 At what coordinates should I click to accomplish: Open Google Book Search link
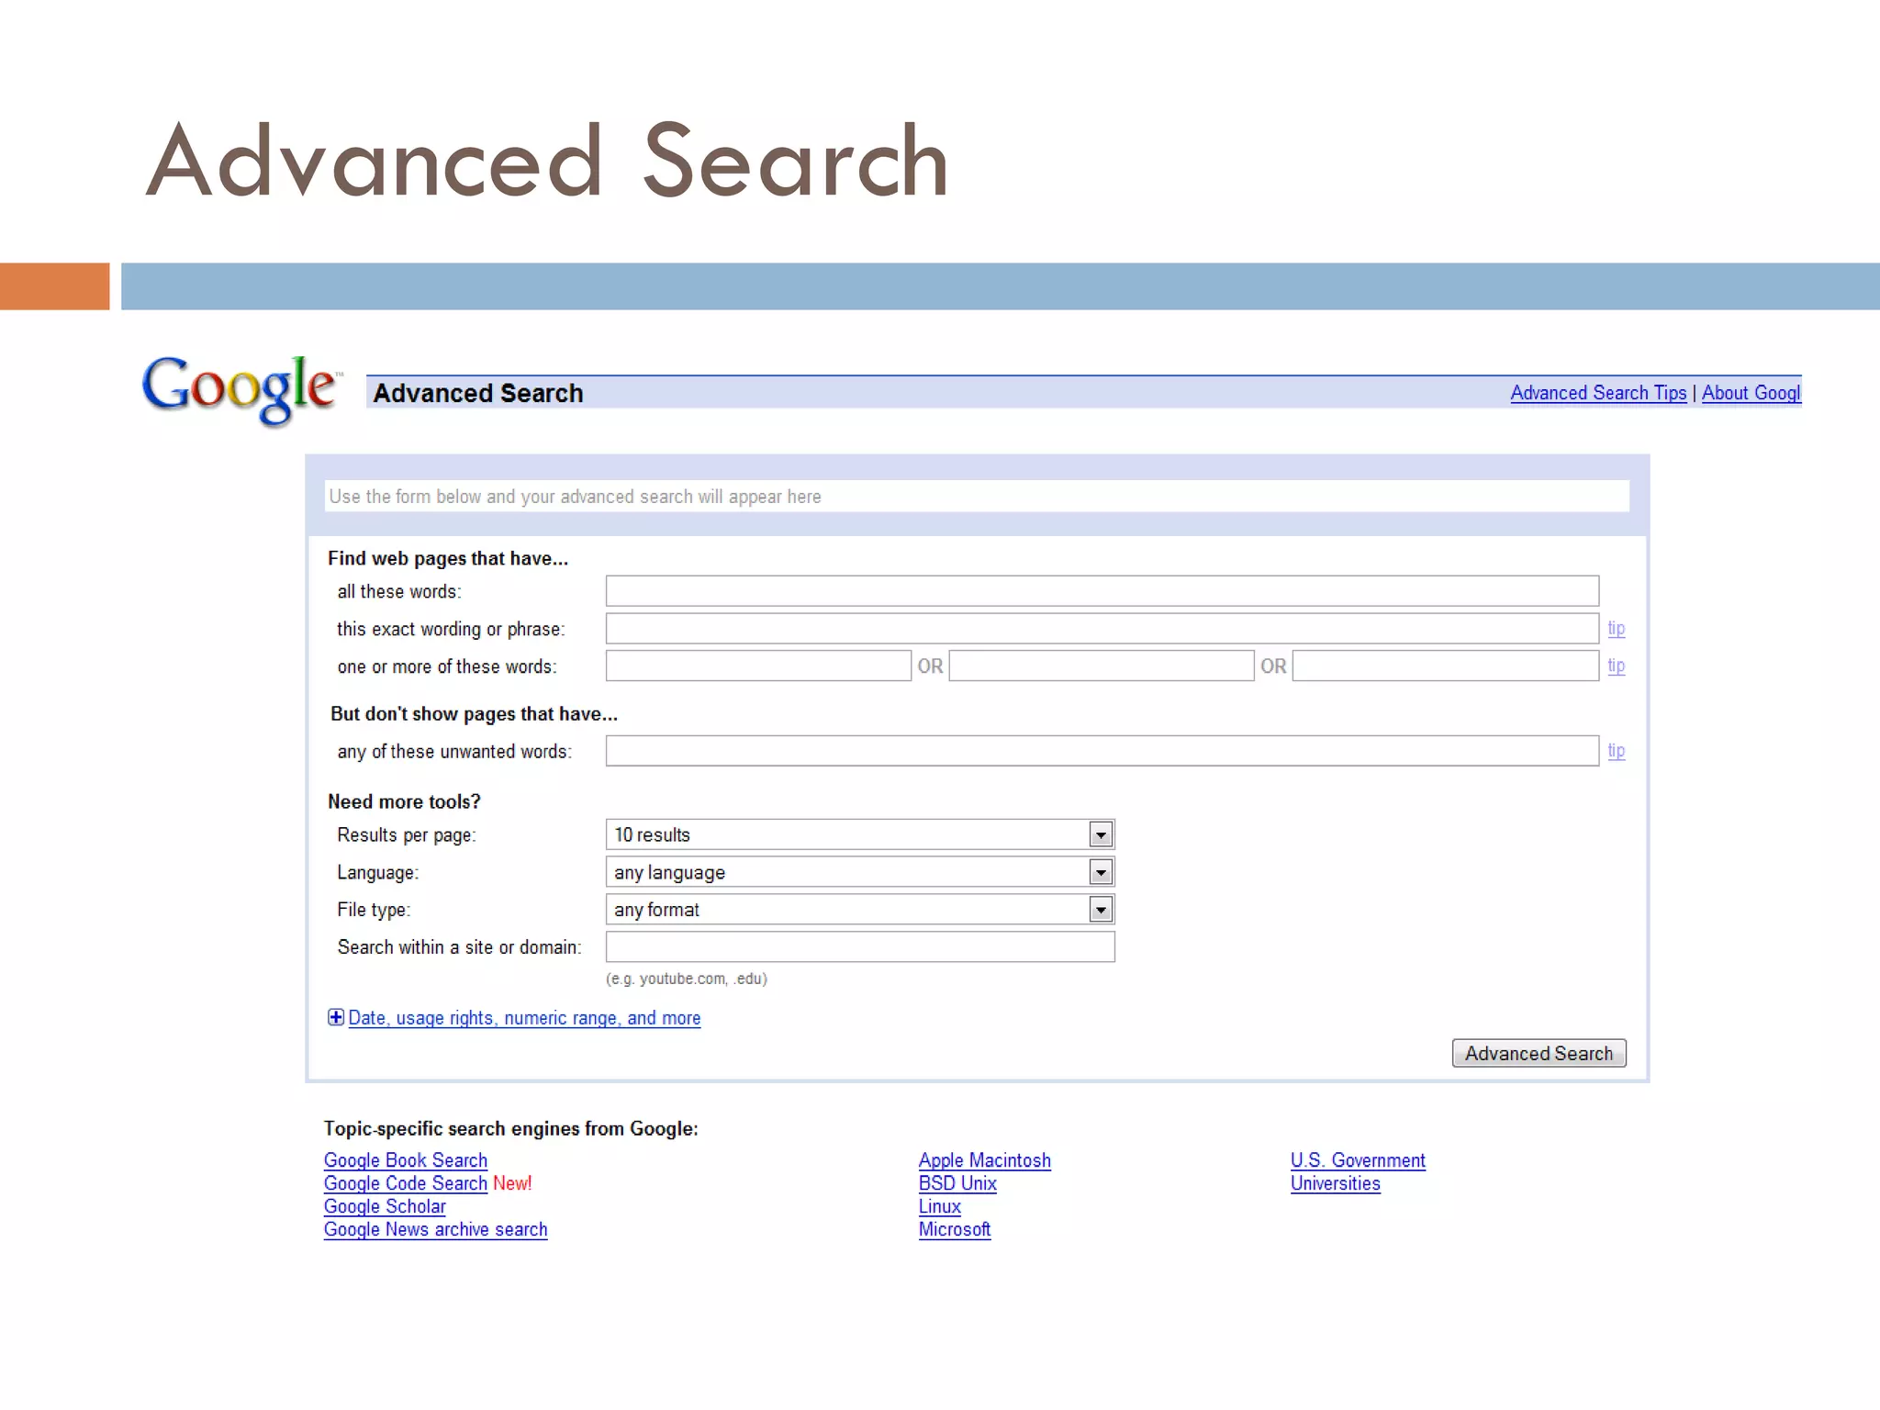(405, 1160)
